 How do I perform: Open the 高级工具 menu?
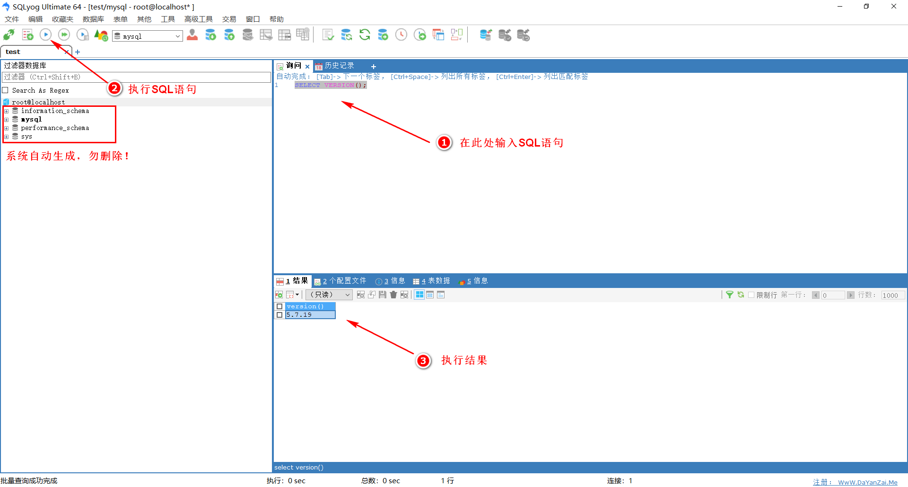coord(199,19)
